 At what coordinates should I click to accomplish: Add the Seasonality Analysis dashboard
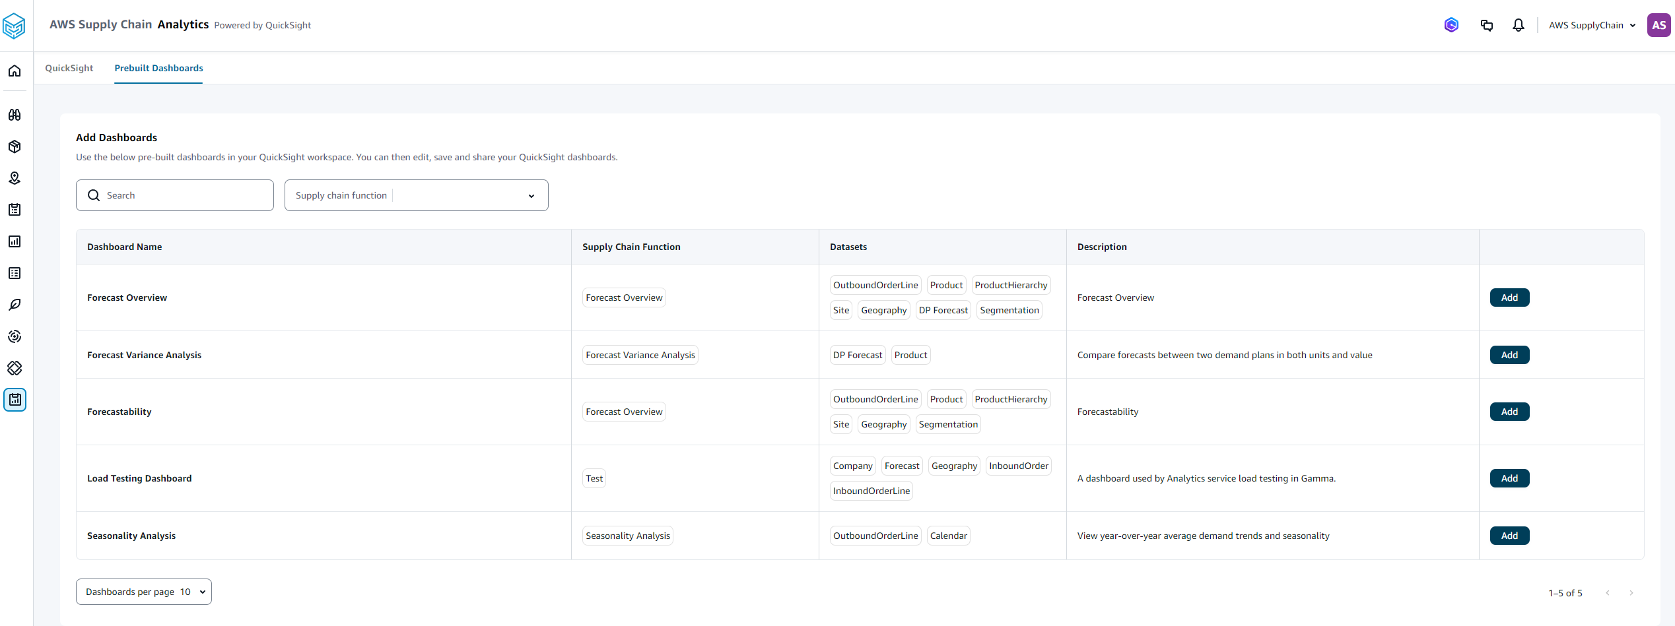1509,536
